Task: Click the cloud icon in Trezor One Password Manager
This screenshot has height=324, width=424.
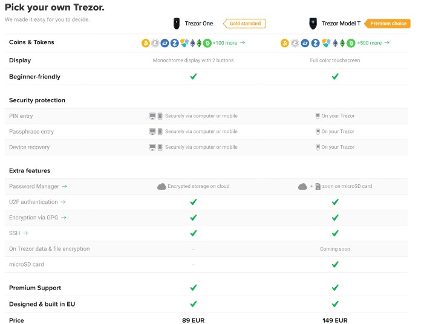Action: pyautogui.click(x=161, y=186)
